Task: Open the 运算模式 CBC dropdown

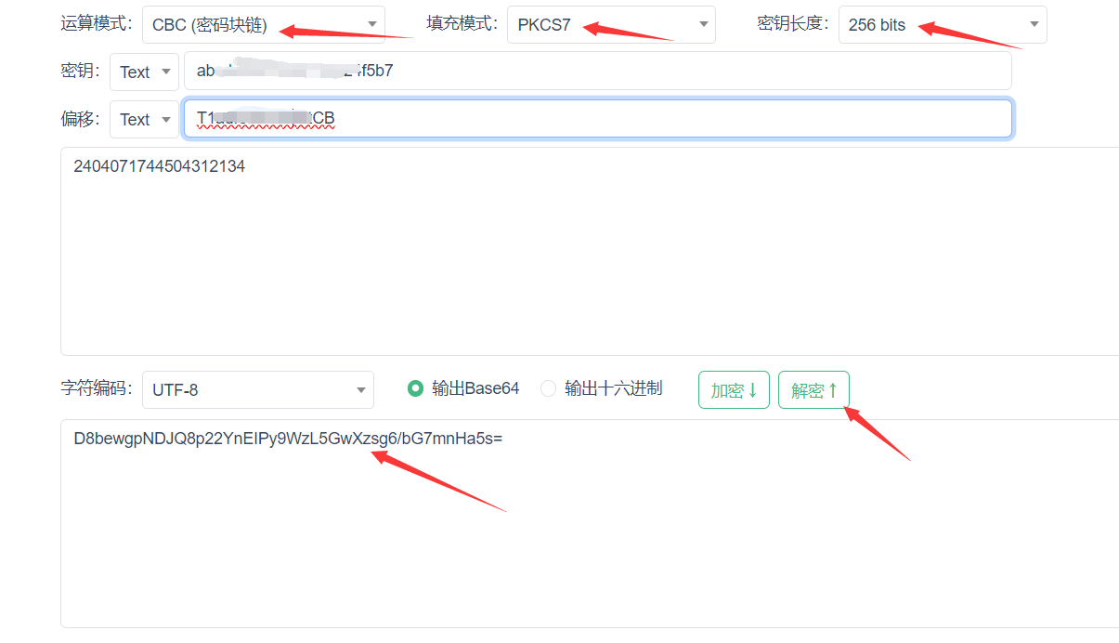Action: point(264,24)
